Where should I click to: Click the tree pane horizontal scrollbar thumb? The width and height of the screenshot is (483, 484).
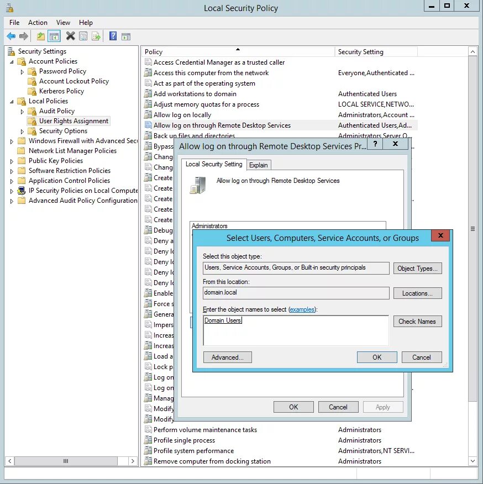tap(66, 461)
